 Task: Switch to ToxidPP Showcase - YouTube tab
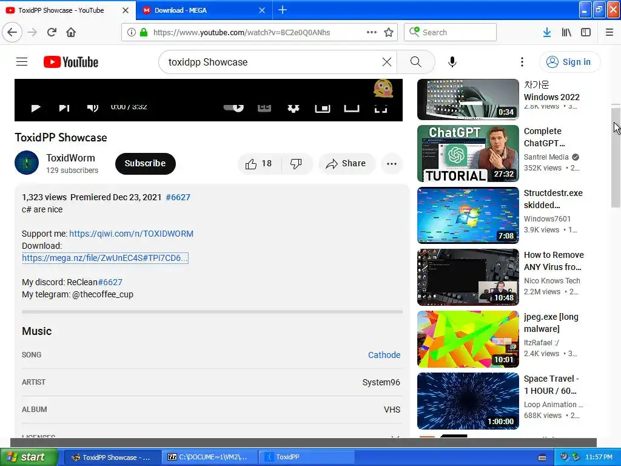61,10
